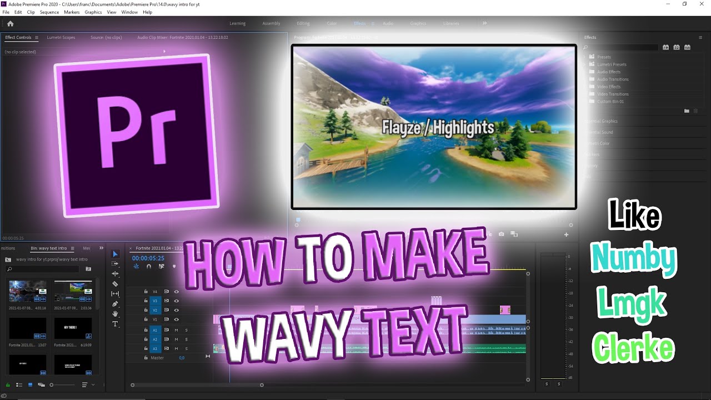Click the green read-only project lock
The image size is (711, 400).
point(8,384)
